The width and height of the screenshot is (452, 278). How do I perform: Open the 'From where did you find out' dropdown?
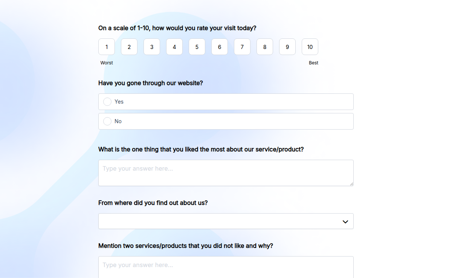[226, 221]
